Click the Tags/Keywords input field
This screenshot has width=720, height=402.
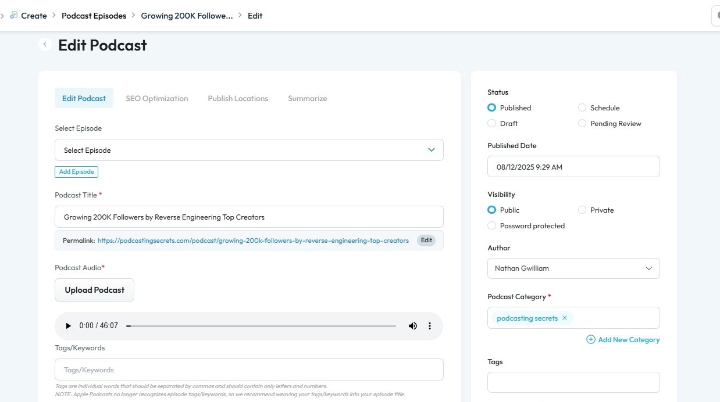pos(249,370)
